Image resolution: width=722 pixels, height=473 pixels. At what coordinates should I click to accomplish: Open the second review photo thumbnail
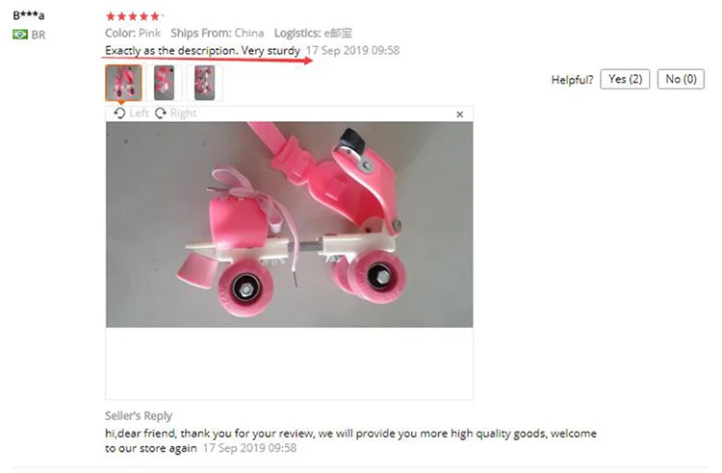(x=164, y=83)
